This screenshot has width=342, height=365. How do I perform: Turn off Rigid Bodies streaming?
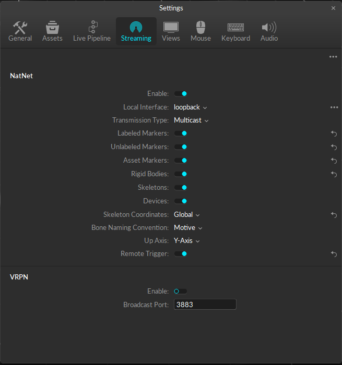181,174
